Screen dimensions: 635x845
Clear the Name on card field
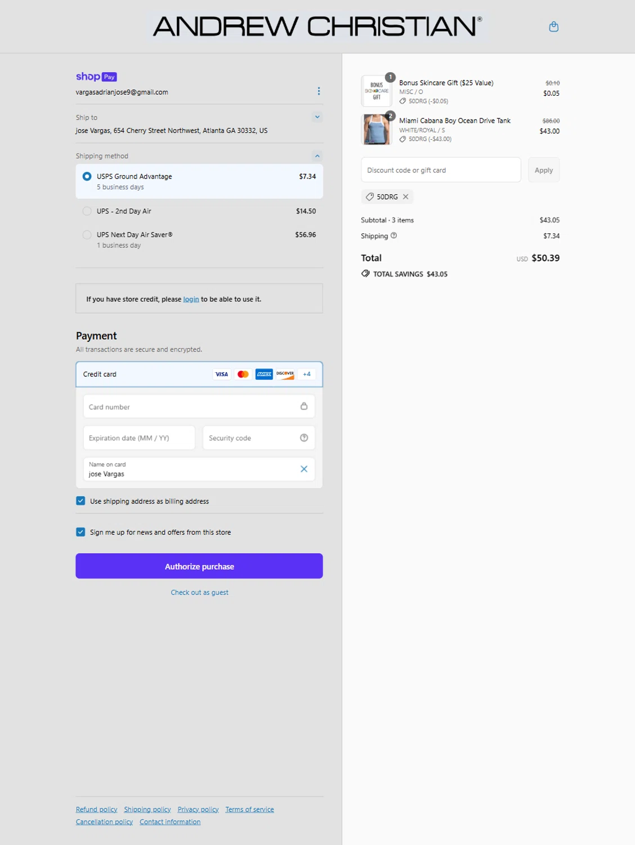tap(304, 469)
